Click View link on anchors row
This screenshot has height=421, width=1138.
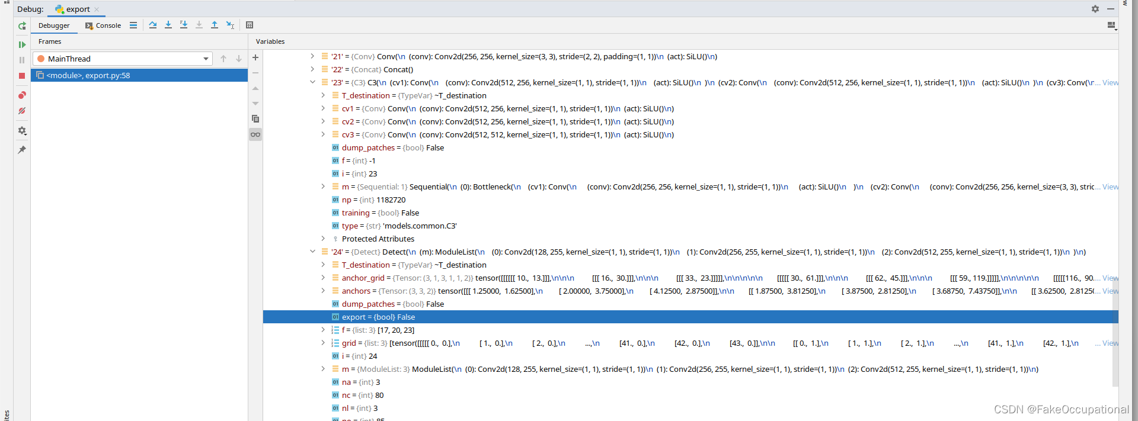coord(1110,291)
